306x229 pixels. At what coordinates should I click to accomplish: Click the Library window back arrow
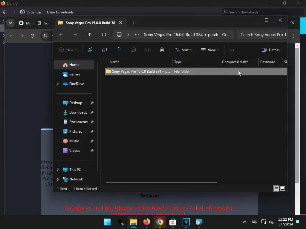click(x=5, y=12)
